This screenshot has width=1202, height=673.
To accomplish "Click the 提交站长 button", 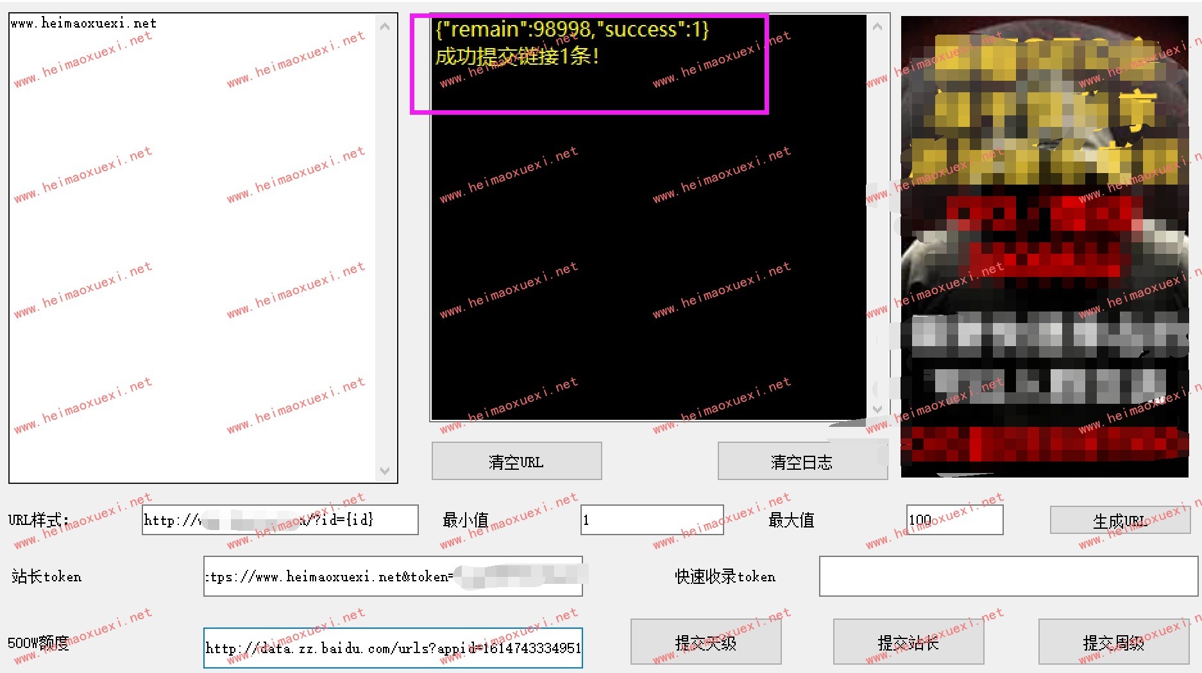I will point(908,642).
